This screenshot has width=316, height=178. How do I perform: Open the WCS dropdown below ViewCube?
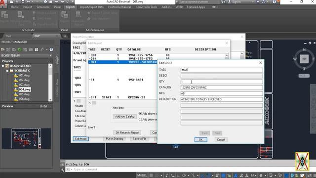pos(304,76)
